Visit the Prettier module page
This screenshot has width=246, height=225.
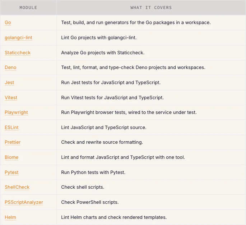click(13, 142)
